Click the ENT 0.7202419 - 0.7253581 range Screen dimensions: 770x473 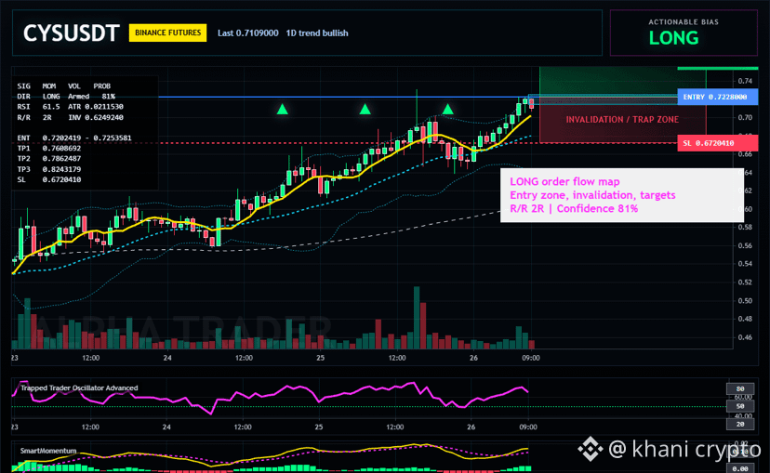[74, 138]
